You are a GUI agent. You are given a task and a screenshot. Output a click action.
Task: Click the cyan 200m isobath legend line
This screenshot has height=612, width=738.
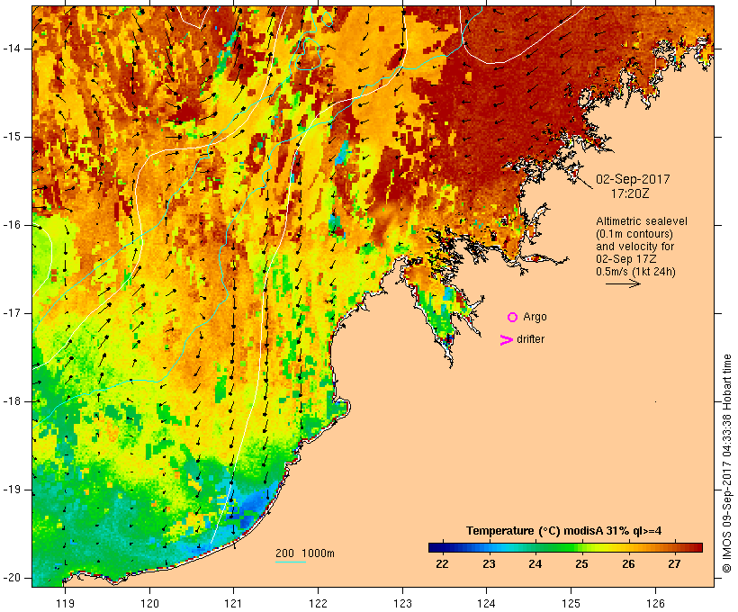click(x=291, y=562)
